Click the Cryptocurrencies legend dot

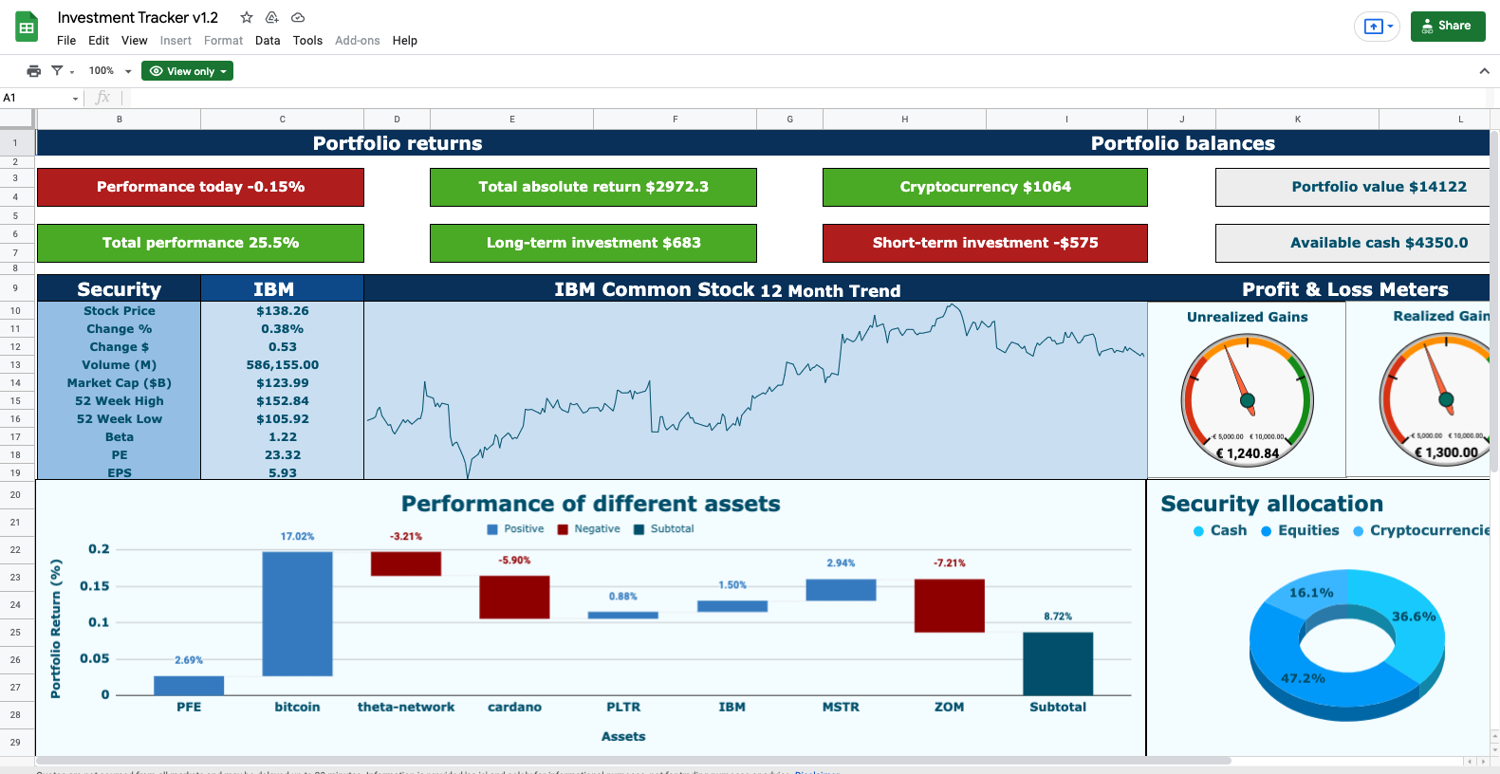pyautogui.click(x=1358, y=531)
